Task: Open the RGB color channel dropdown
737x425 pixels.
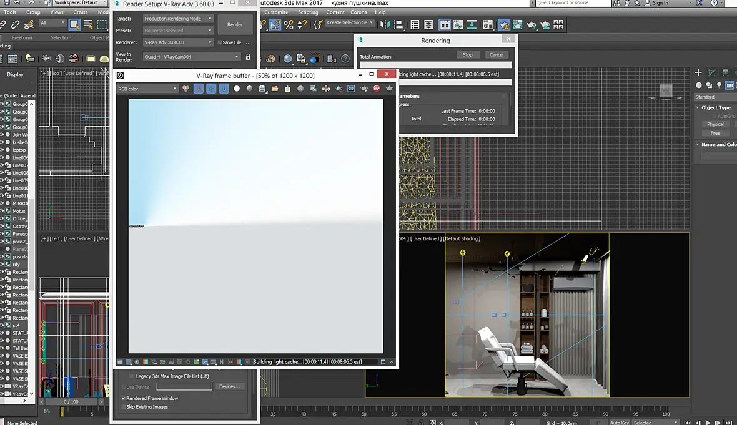Action: tap(148, 89)
